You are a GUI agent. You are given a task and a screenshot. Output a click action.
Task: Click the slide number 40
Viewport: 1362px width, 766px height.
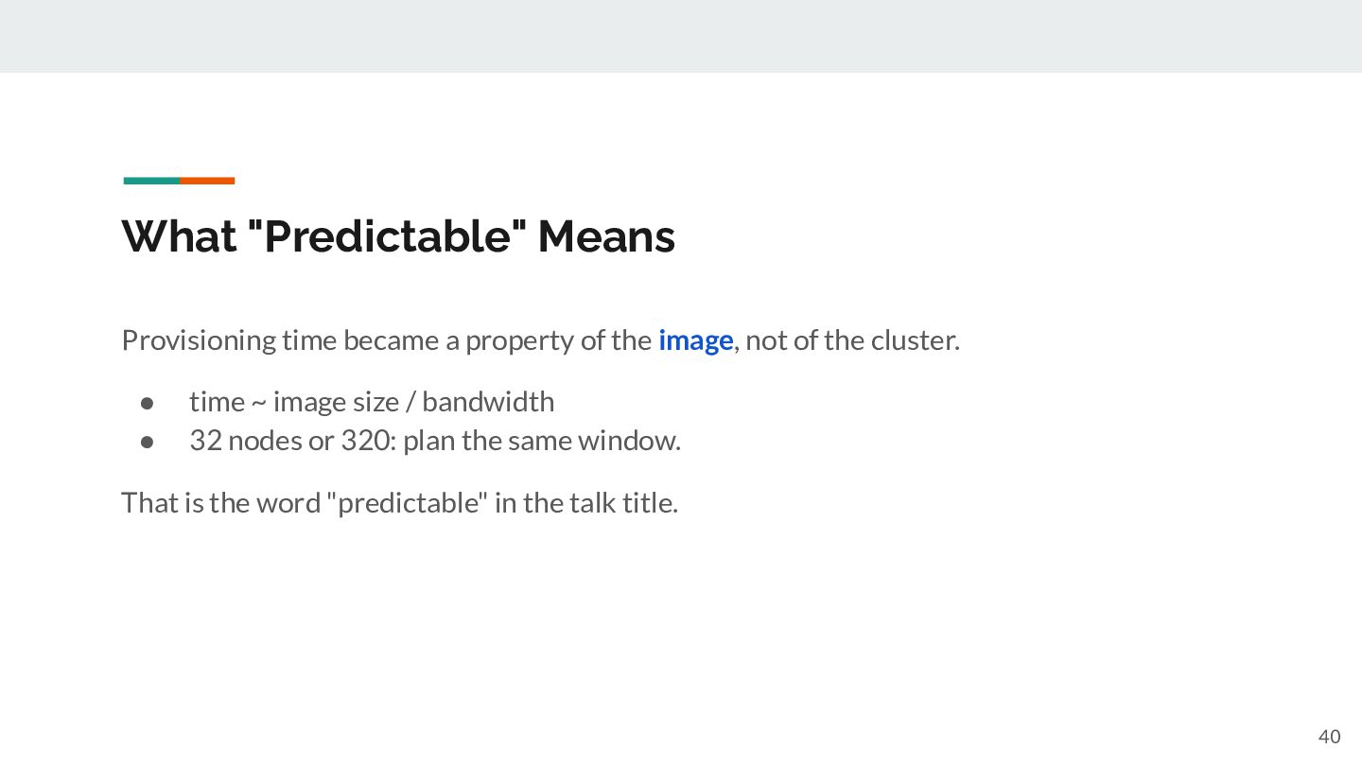coord(1329,737)
